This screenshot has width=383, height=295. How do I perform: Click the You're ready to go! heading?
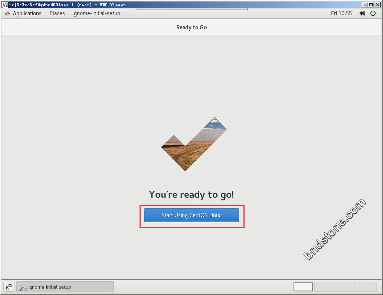[x=191, y=195]
